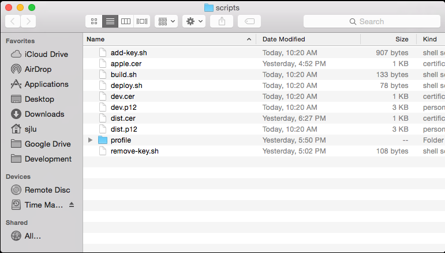Switch to column view mode
This screenshot has height=253, width=445.
tap(126, 21)
